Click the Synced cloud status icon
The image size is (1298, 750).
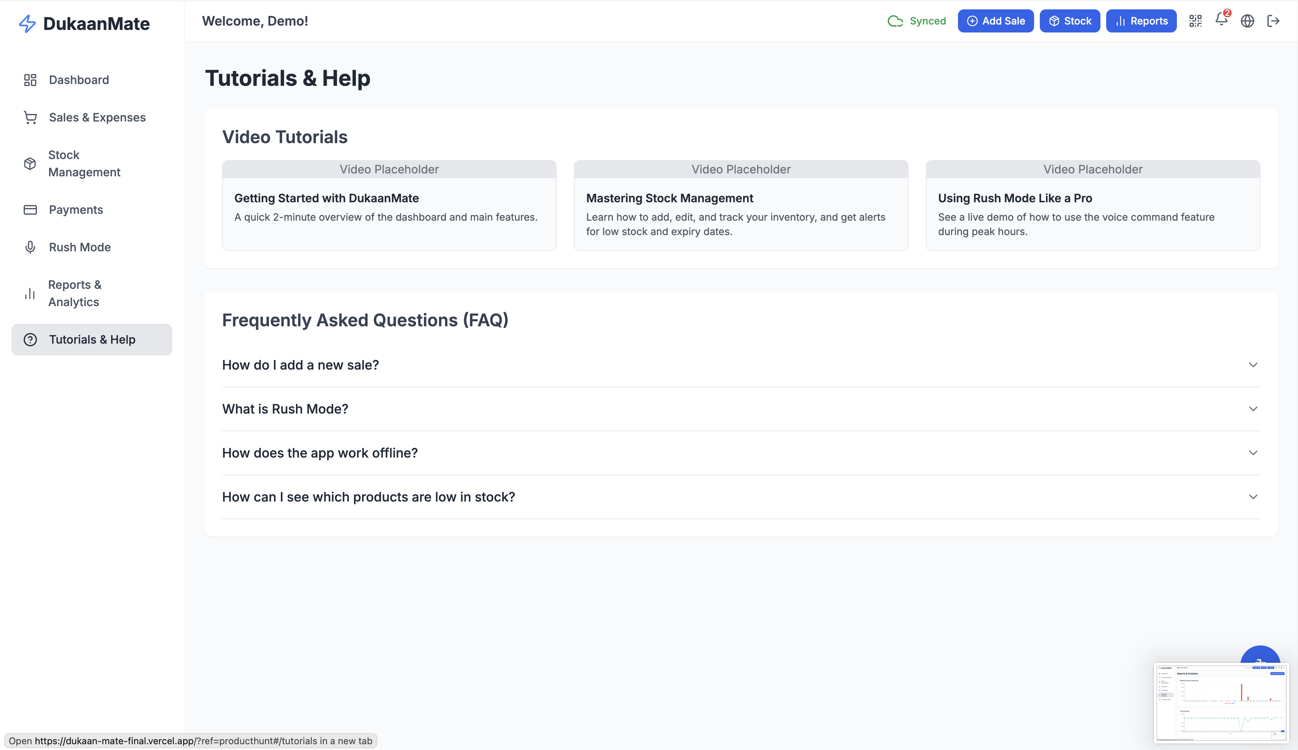[x=895, y=21]
